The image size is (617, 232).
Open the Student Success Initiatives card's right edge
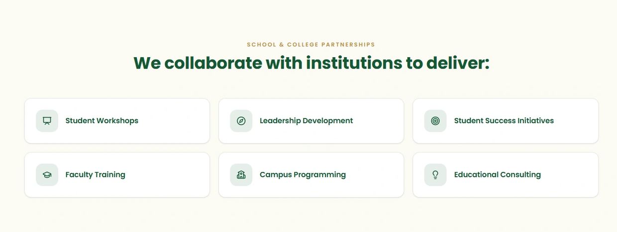point(577,121)
